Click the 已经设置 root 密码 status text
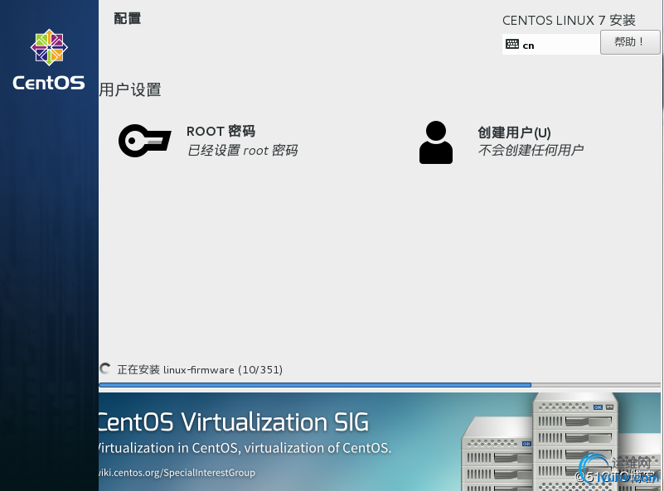This screenshot has height=491, width=664. [242, 151]
